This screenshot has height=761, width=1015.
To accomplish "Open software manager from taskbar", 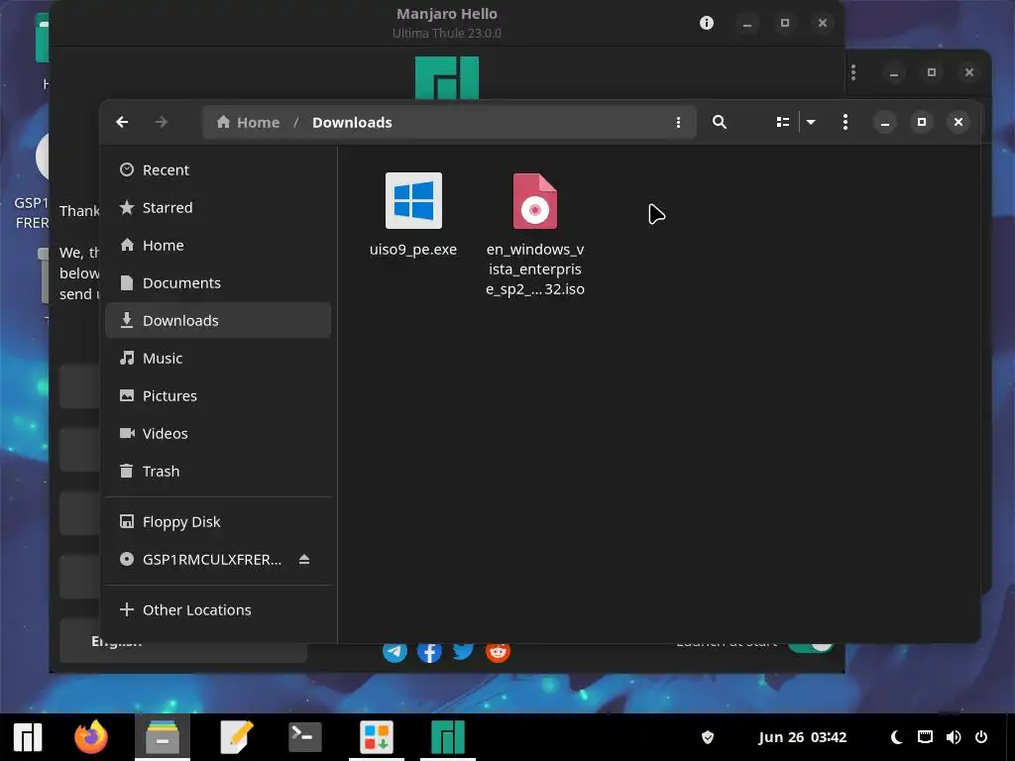I will coord(377,737).
